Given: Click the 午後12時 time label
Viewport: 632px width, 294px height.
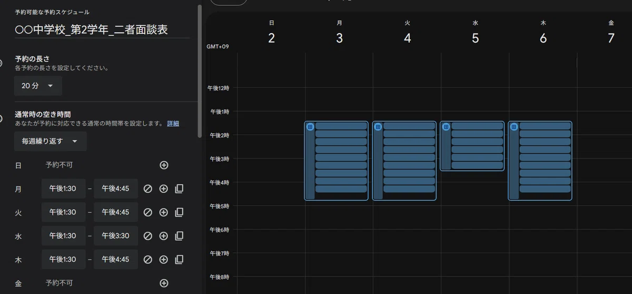Looking at the screenshot, I should click(x=218, y=87).
